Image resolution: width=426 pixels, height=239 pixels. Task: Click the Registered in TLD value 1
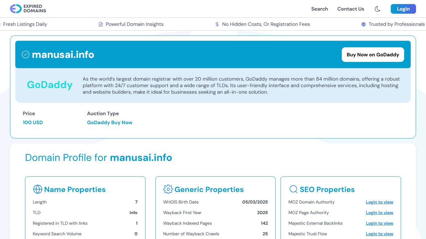137,223
